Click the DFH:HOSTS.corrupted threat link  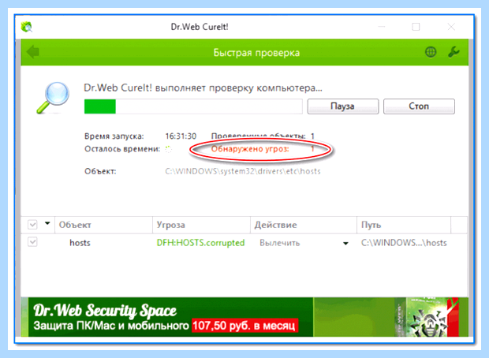[200, 243]
